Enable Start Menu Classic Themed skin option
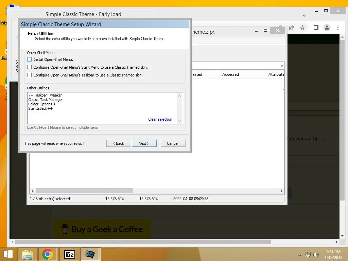The width and height of the screenshot is (348, 261). (29, 67)
